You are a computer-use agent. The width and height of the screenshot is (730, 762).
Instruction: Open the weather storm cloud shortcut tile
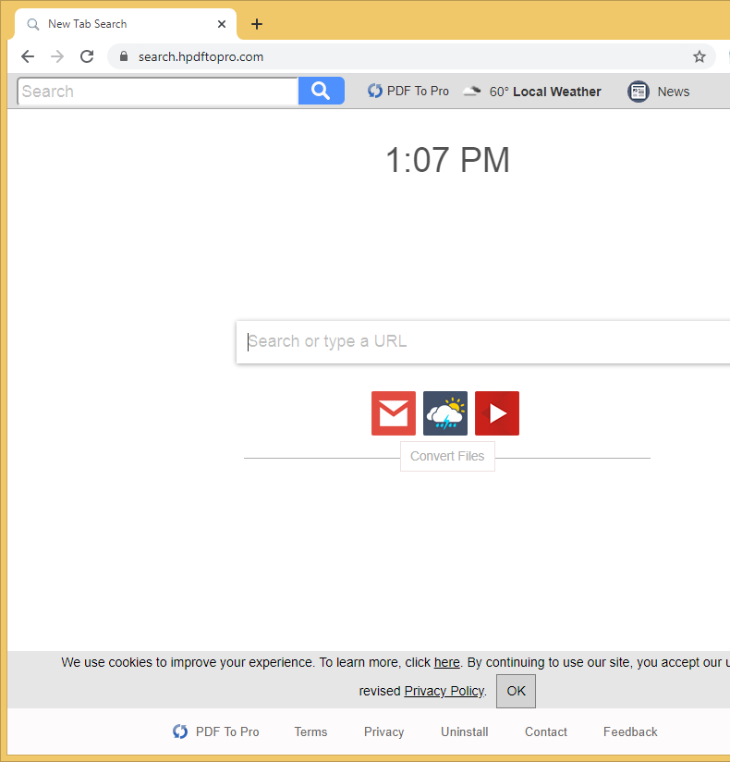[445, 413]
